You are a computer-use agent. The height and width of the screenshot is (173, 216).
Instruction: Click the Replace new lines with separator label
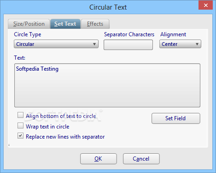[x=65, y=137]
